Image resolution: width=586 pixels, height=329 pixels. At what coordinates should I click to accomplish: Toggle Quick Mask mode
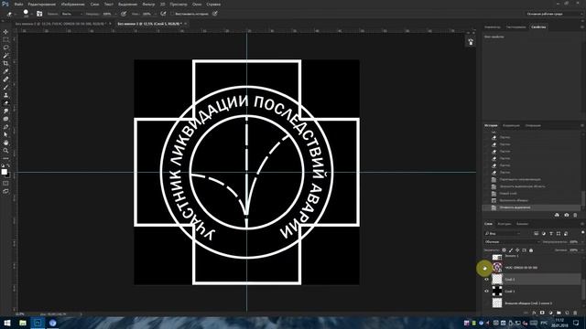coord(5,183)
